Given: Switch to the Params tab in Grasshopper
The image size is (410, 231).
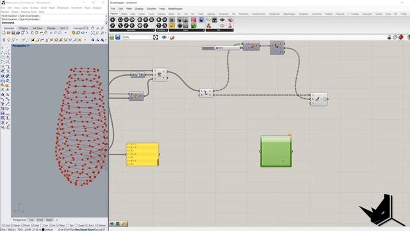Looking at the screenshot, I should point(114,13).
